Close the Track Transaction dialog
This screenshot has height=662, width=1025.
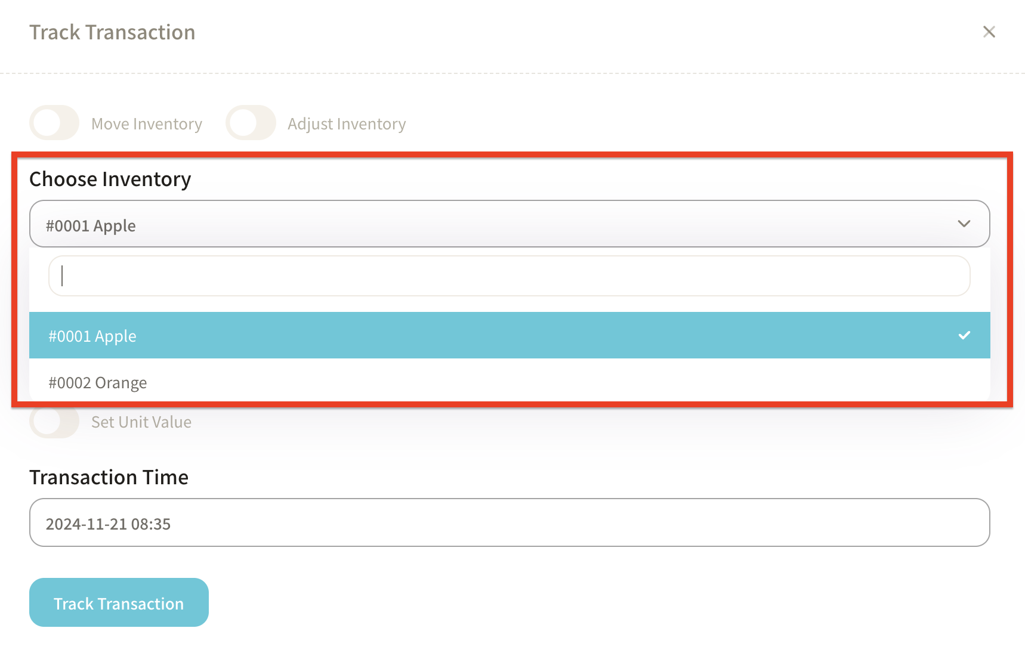click(x=989, y=32)
